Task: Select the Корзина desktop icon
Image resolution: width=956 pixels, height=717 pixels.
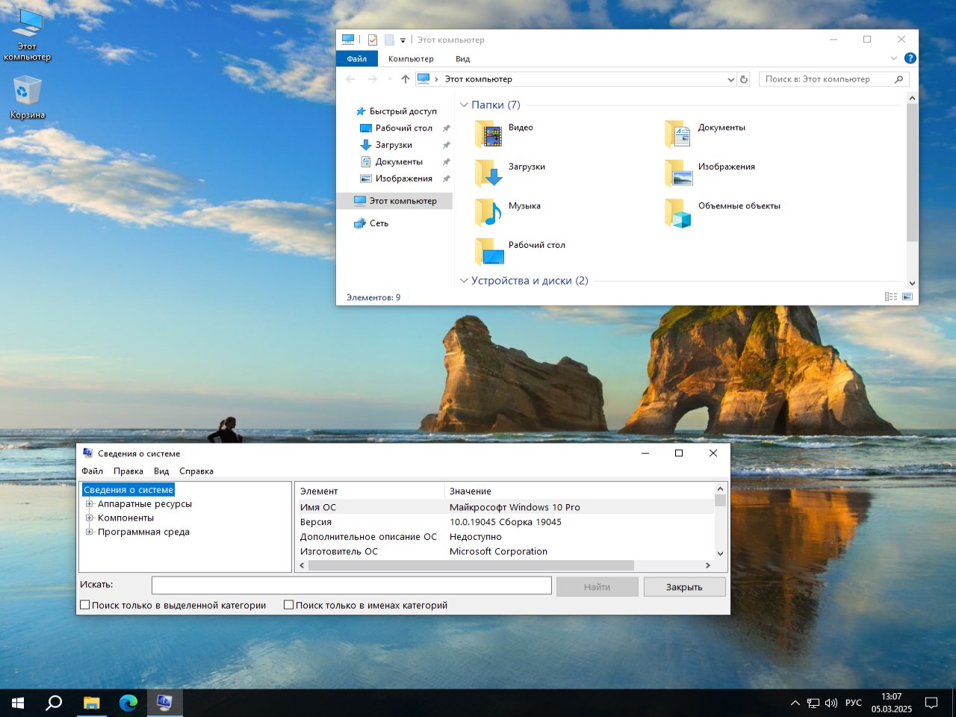Action: click(x=28, y=99)
